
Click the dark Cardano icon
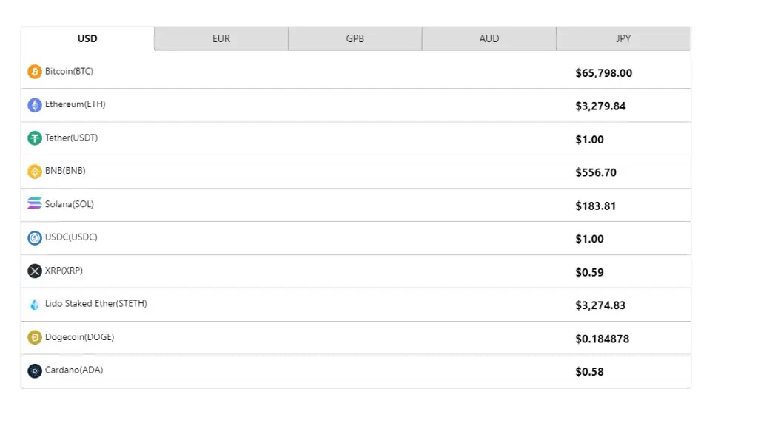coord(34,370)
